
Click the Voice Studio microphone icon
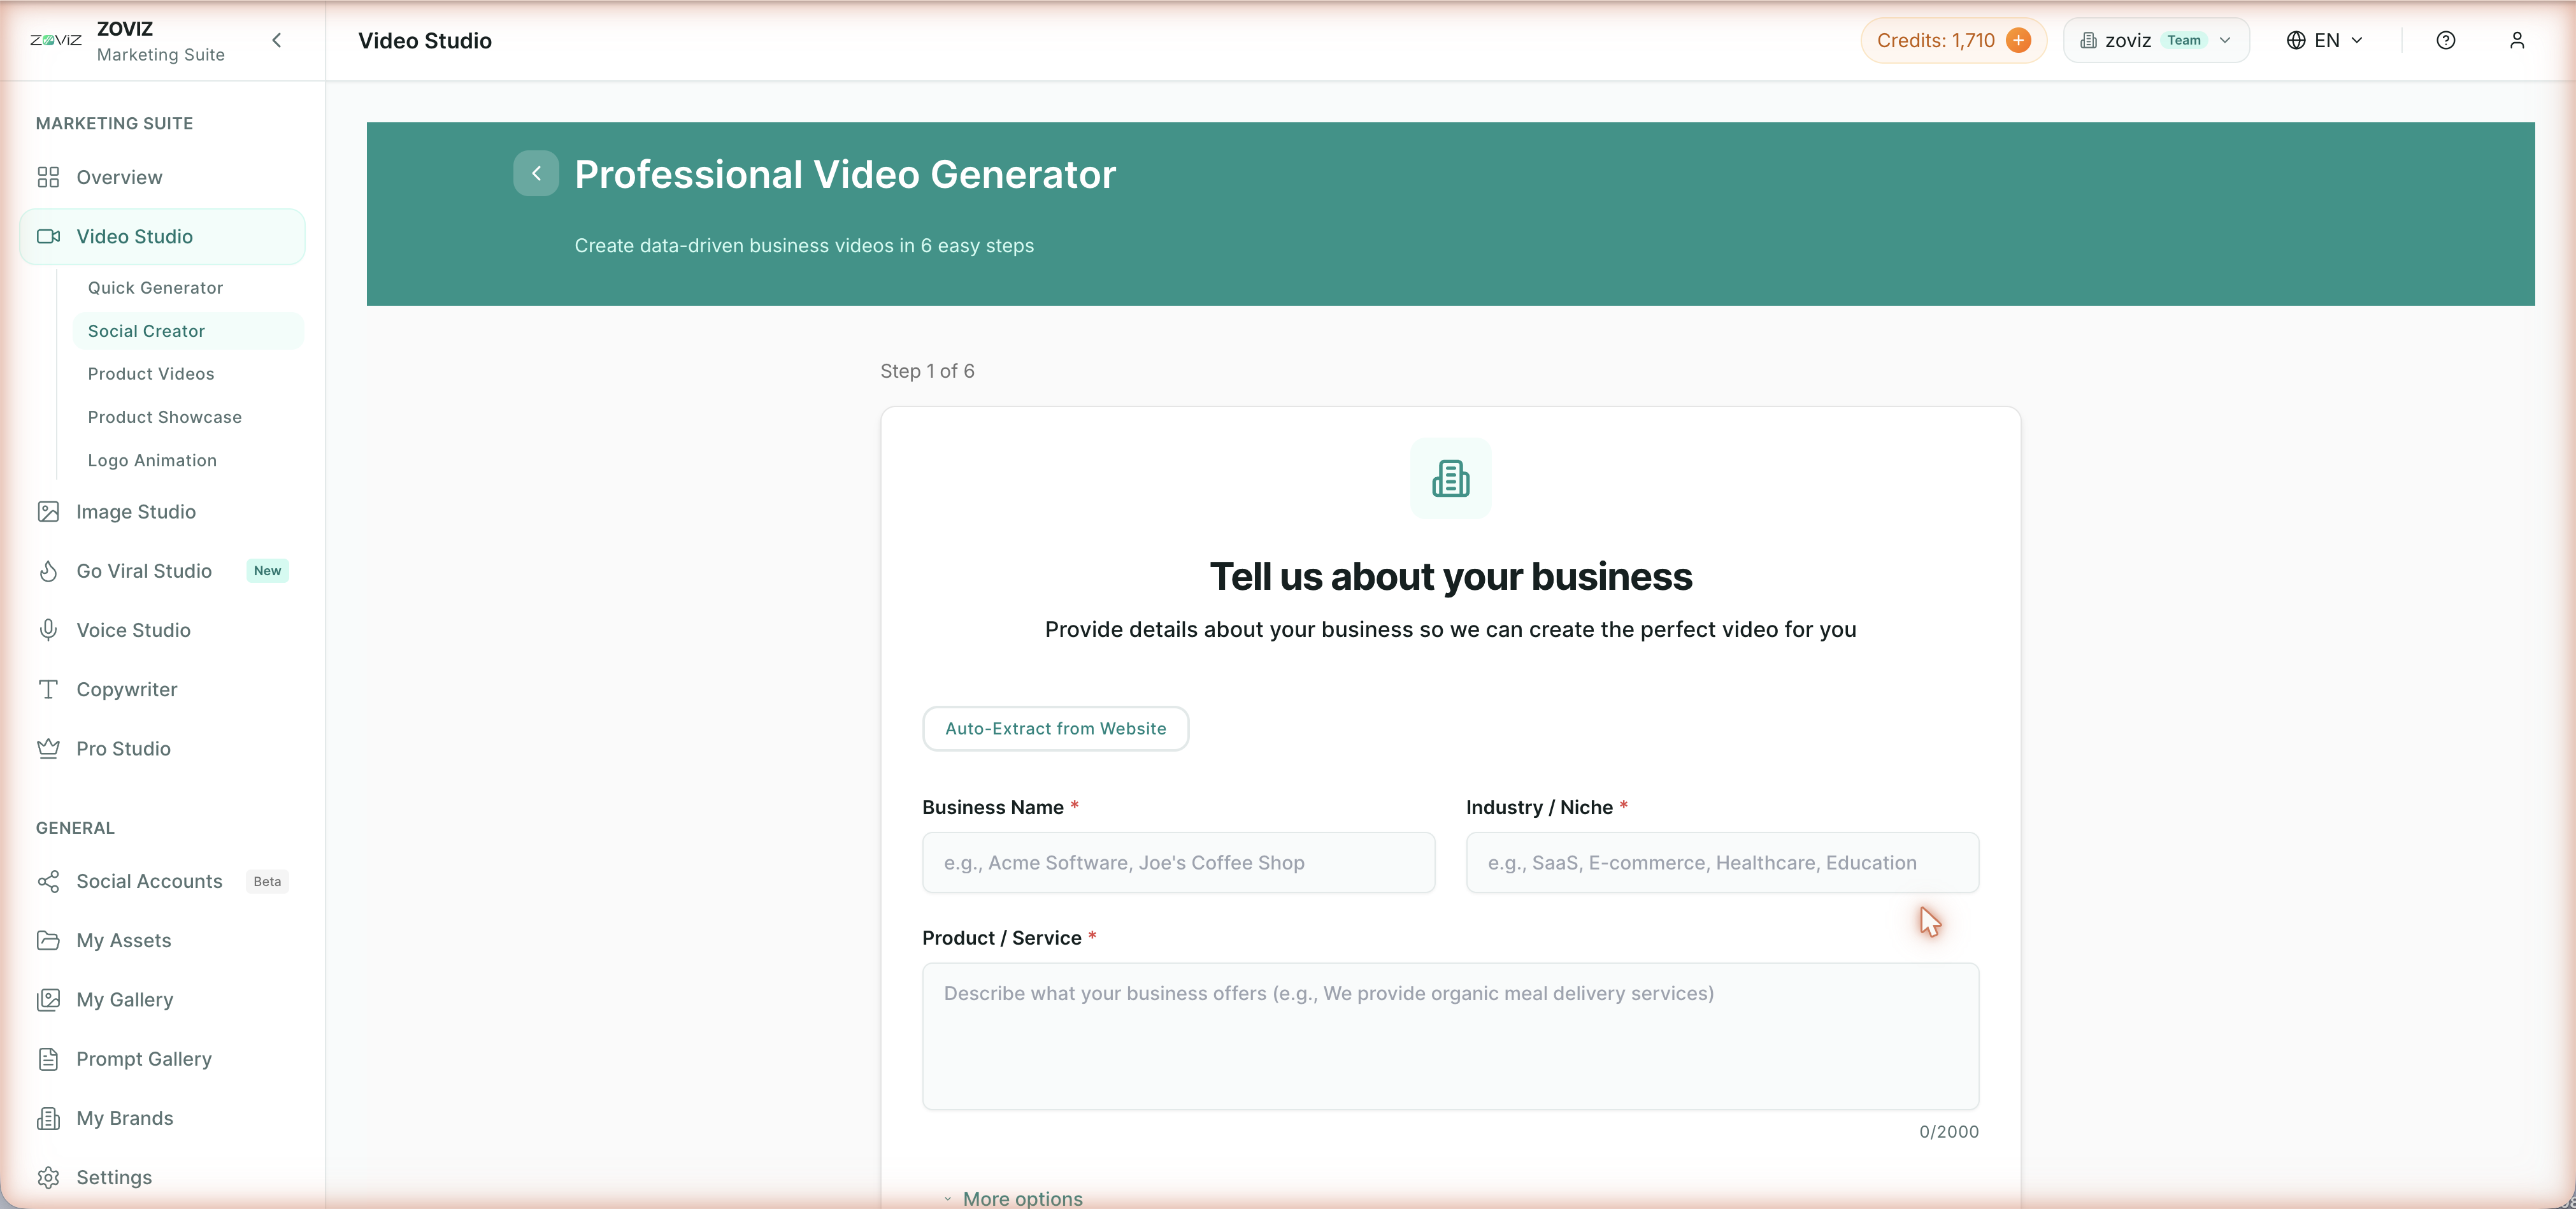pos(48,630)
